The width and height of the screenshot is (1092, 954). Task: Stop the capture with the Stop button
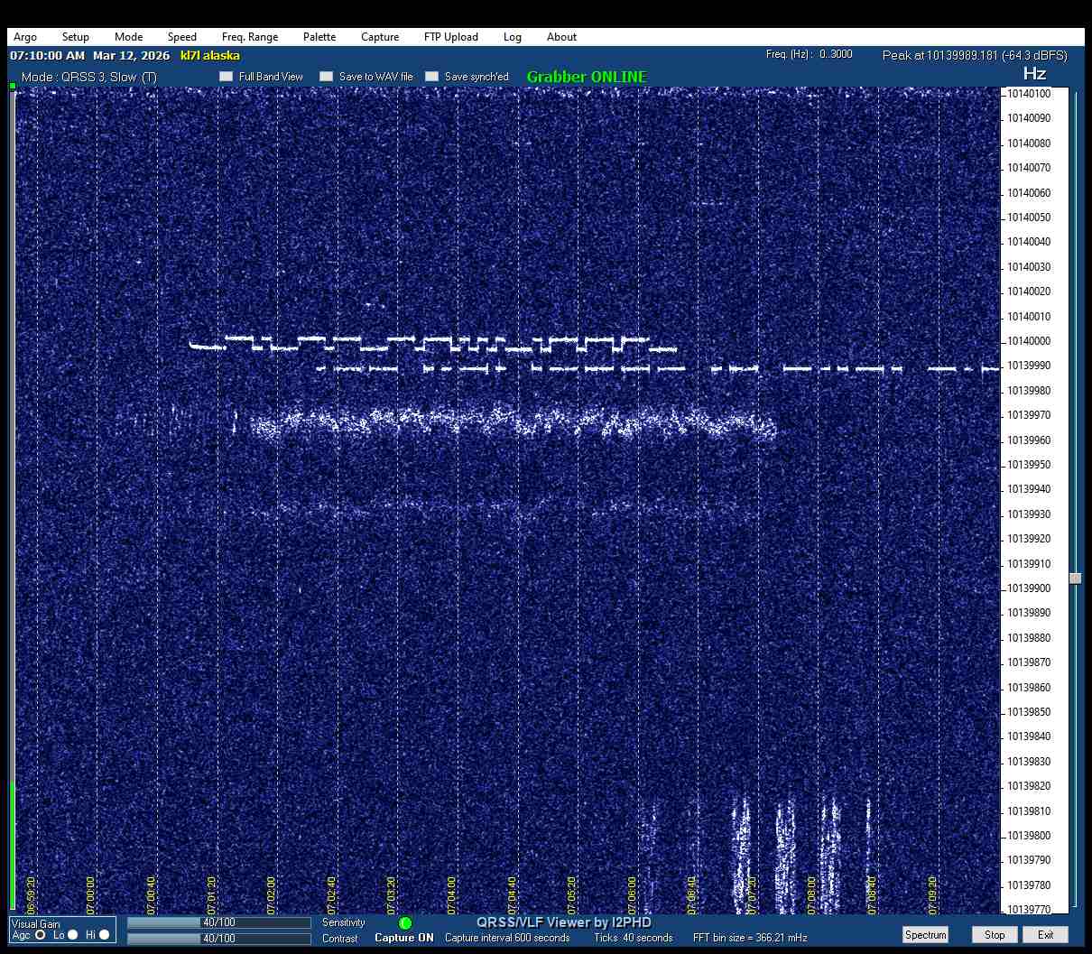pos(995,935)
